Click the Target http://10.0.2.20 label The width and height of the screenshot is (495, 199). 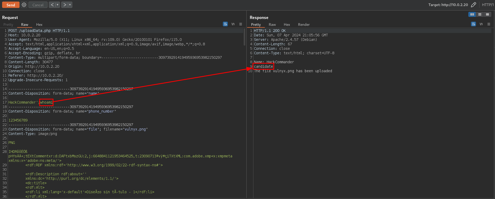coord(448,5)
